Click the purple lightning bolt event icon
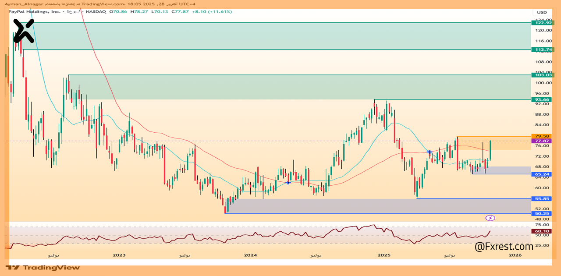561x276 pixels. pyautogui.click(x=490, y=218)
